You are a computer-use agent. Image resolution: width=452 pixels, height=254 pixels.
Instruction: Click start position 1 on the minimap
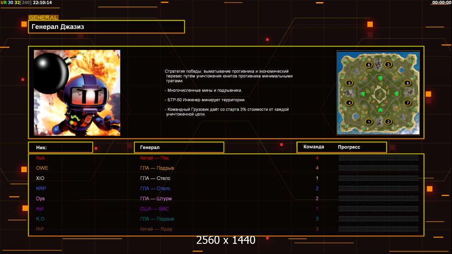(x=368, y=122)
